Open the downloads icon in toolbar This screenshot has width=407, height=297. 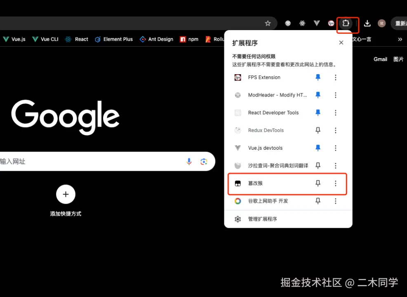coord(367,24)
